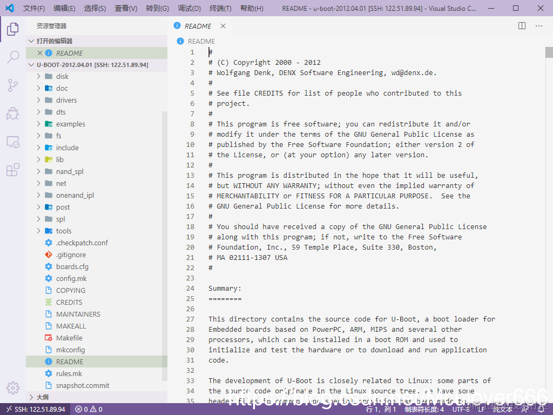
Task: Click the notifications bell in status bar
Action: pos(541,410)
